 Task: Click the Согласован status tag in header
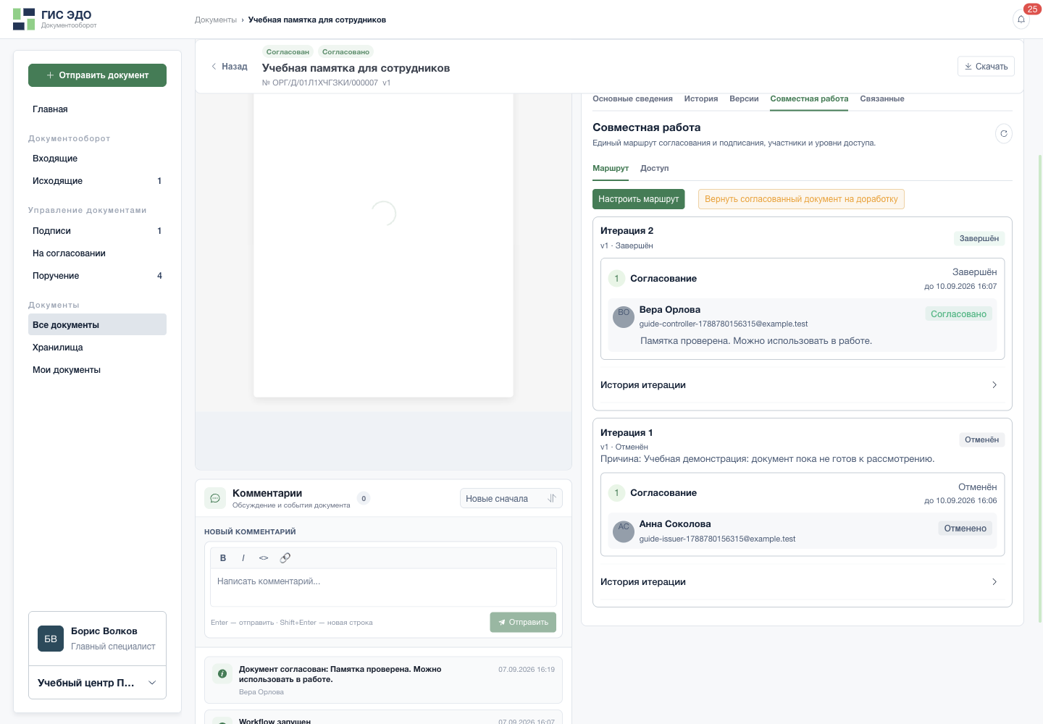(x=288, y=52)
